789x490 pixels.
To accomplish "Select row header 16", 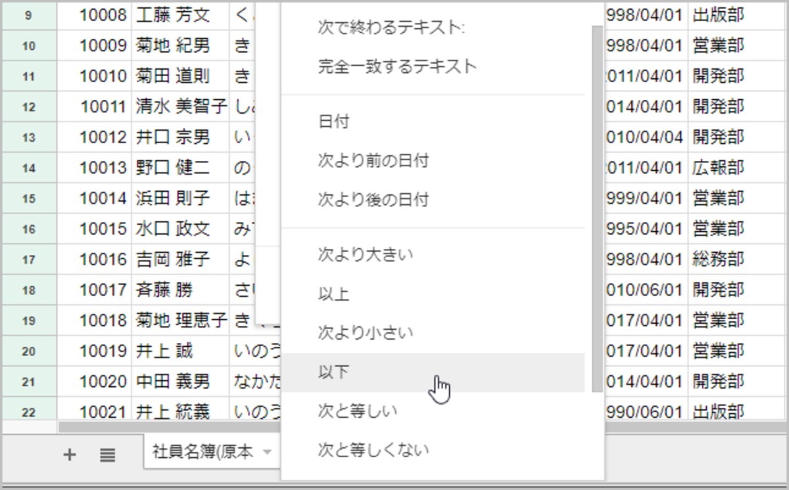I will point(29,229).
